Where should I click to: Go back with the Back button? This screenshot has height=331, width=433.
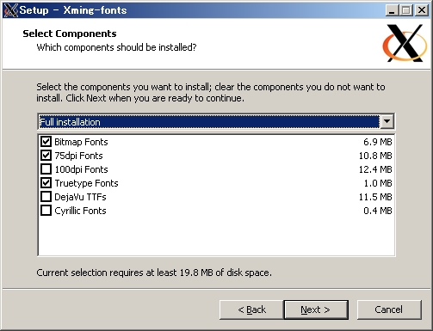coord(251,310)
